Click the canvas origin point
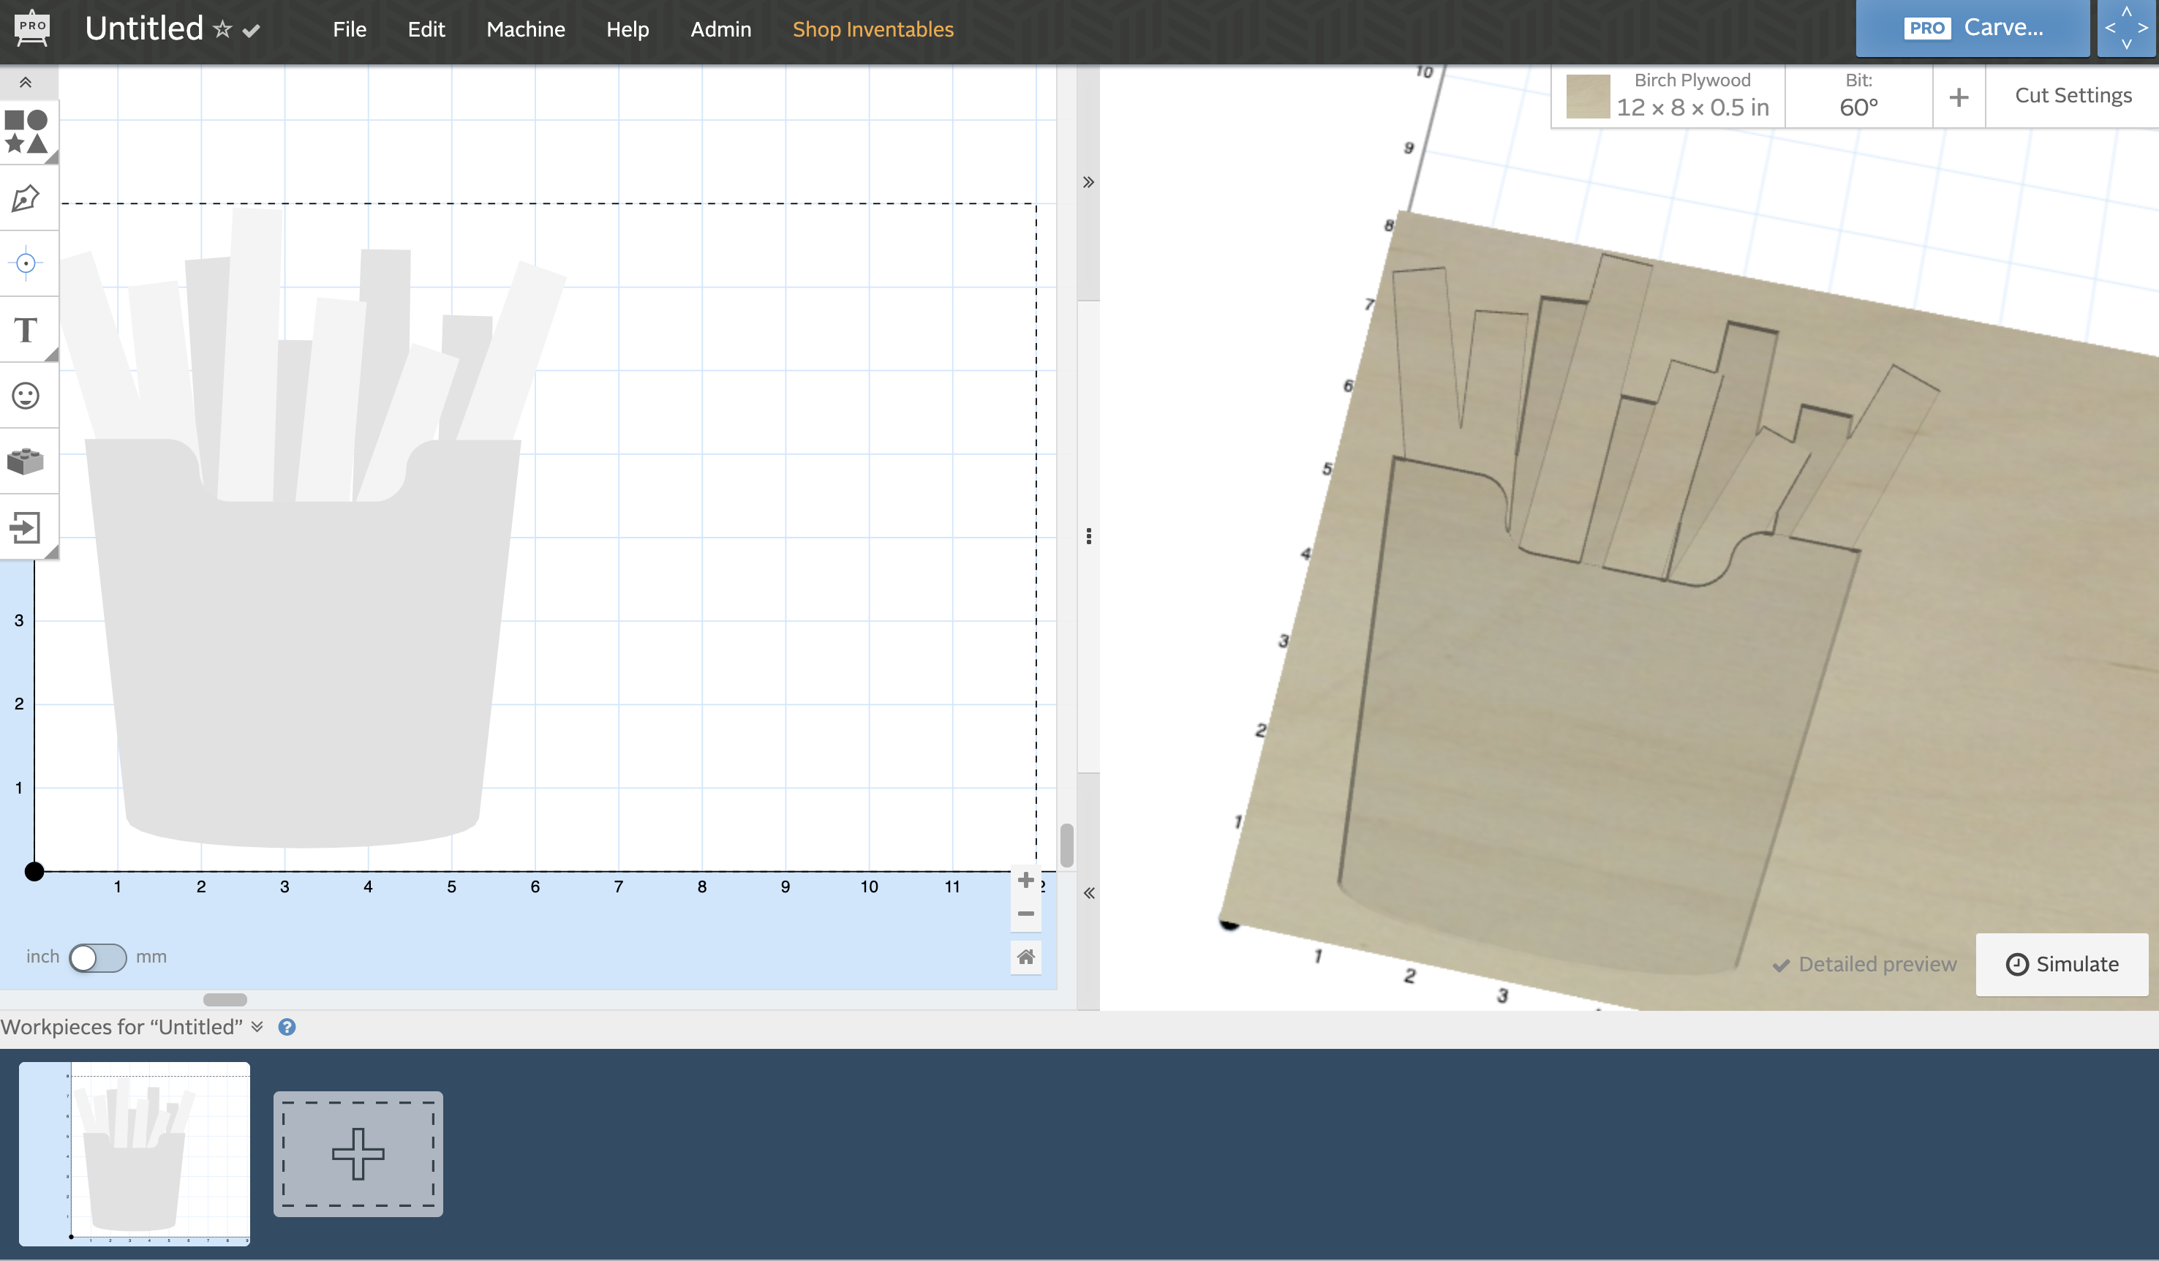This screenshot has height=1261, width=2159. click(34, 871)
